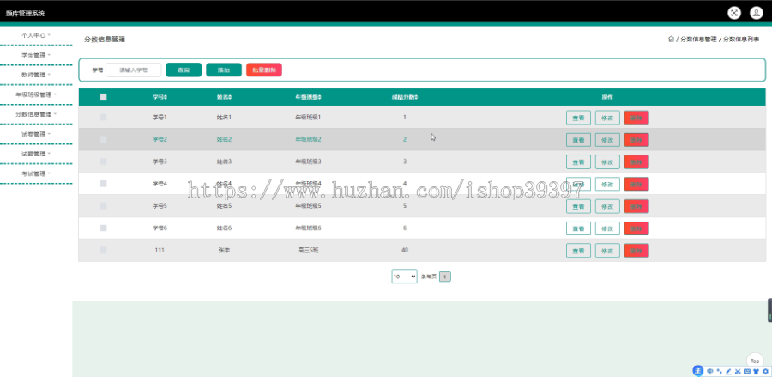View details of row 学号2
This screenshot has width=772, height=377.
(578, 140)
